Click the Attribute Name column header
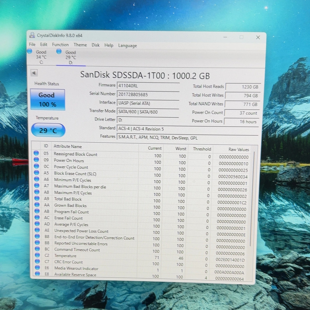Screen dimensions: 310x310 coord(68,146)
